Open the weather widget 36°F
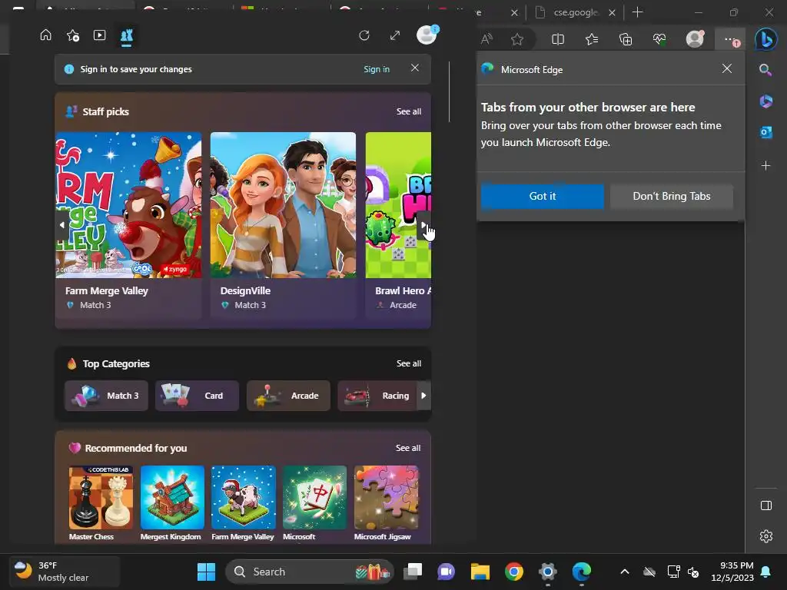The height and width of the screenshot is (590, 787). tap(65, 572)
